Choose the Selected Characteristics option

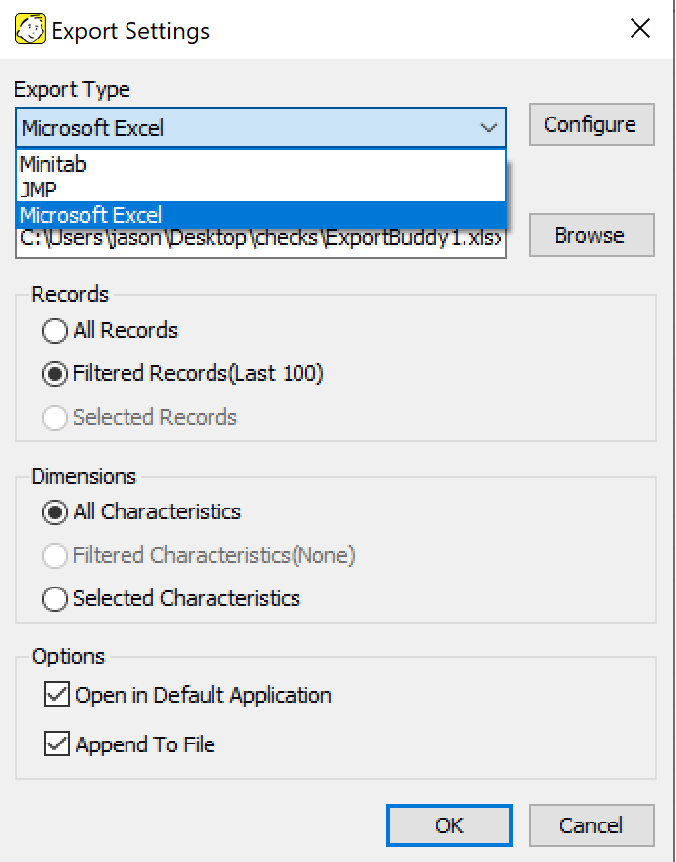172,598
